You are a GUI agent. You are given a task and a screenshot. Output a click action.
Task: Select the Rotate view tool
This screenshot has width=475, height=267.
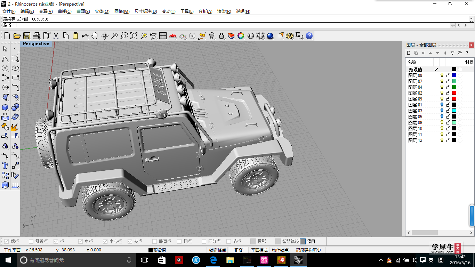(105, 36)
